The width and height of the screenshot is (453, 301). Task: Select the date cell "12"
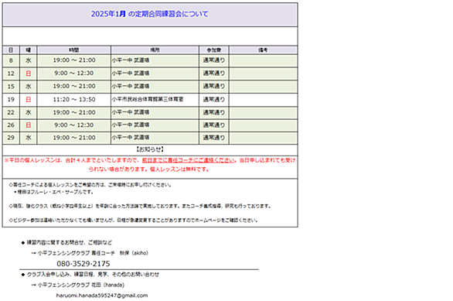(11, 74)
